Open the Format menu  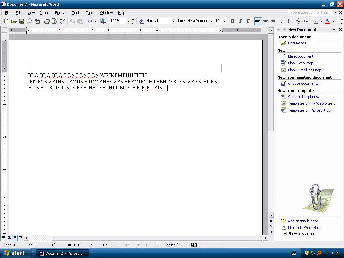[61, 13]
